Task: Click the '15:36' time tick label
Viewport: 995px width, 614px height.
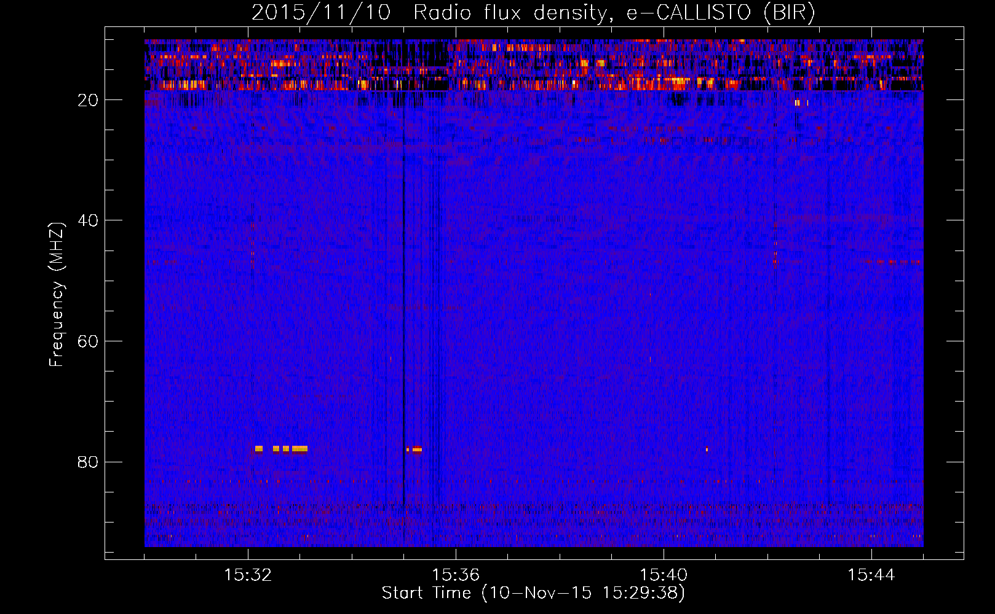Action: (456, 575)
